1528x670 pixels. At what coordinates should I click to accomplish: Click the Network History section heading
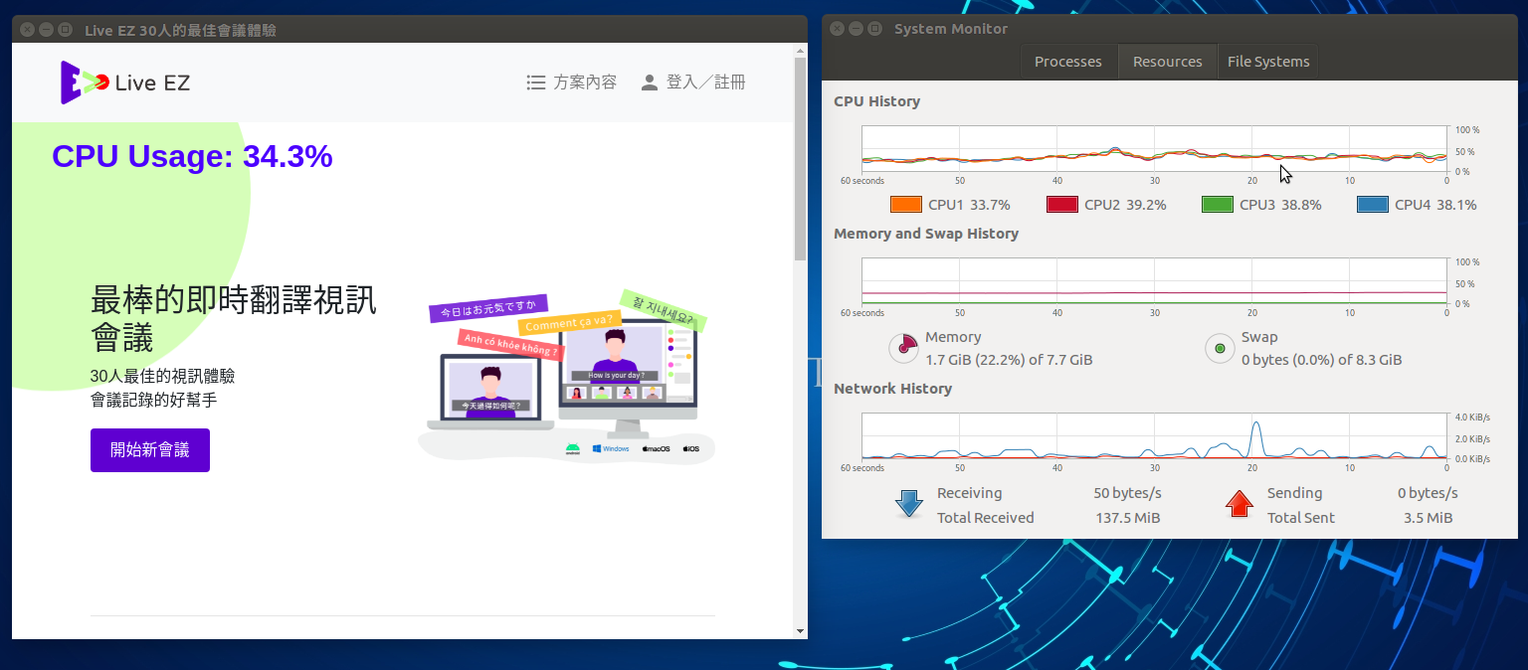pyautogui.click(x=892, y=389)
